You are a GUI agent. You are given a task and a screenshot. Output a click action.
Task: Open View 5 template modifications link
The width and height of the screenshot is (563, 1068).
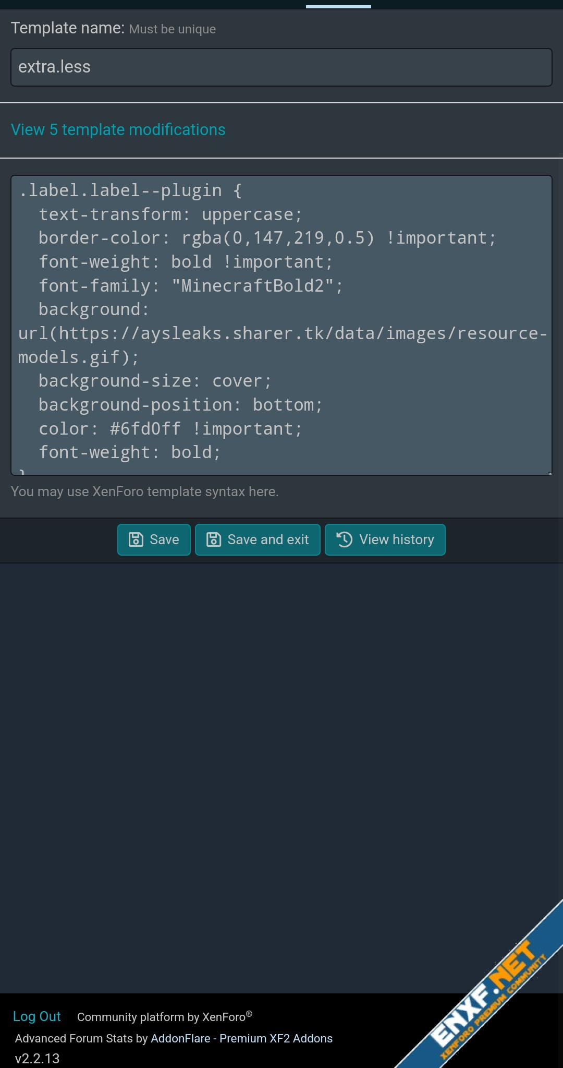tap(118, 129)
